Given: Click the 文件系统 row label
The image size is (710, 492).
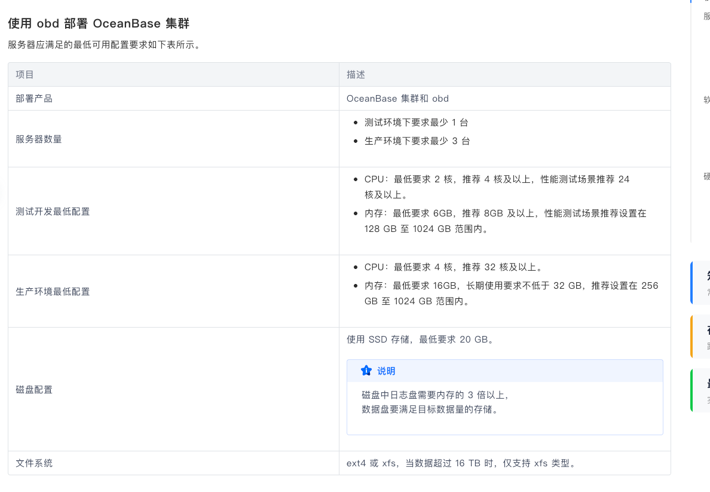Looking at the screenshot, I should (x=34, y=463).
